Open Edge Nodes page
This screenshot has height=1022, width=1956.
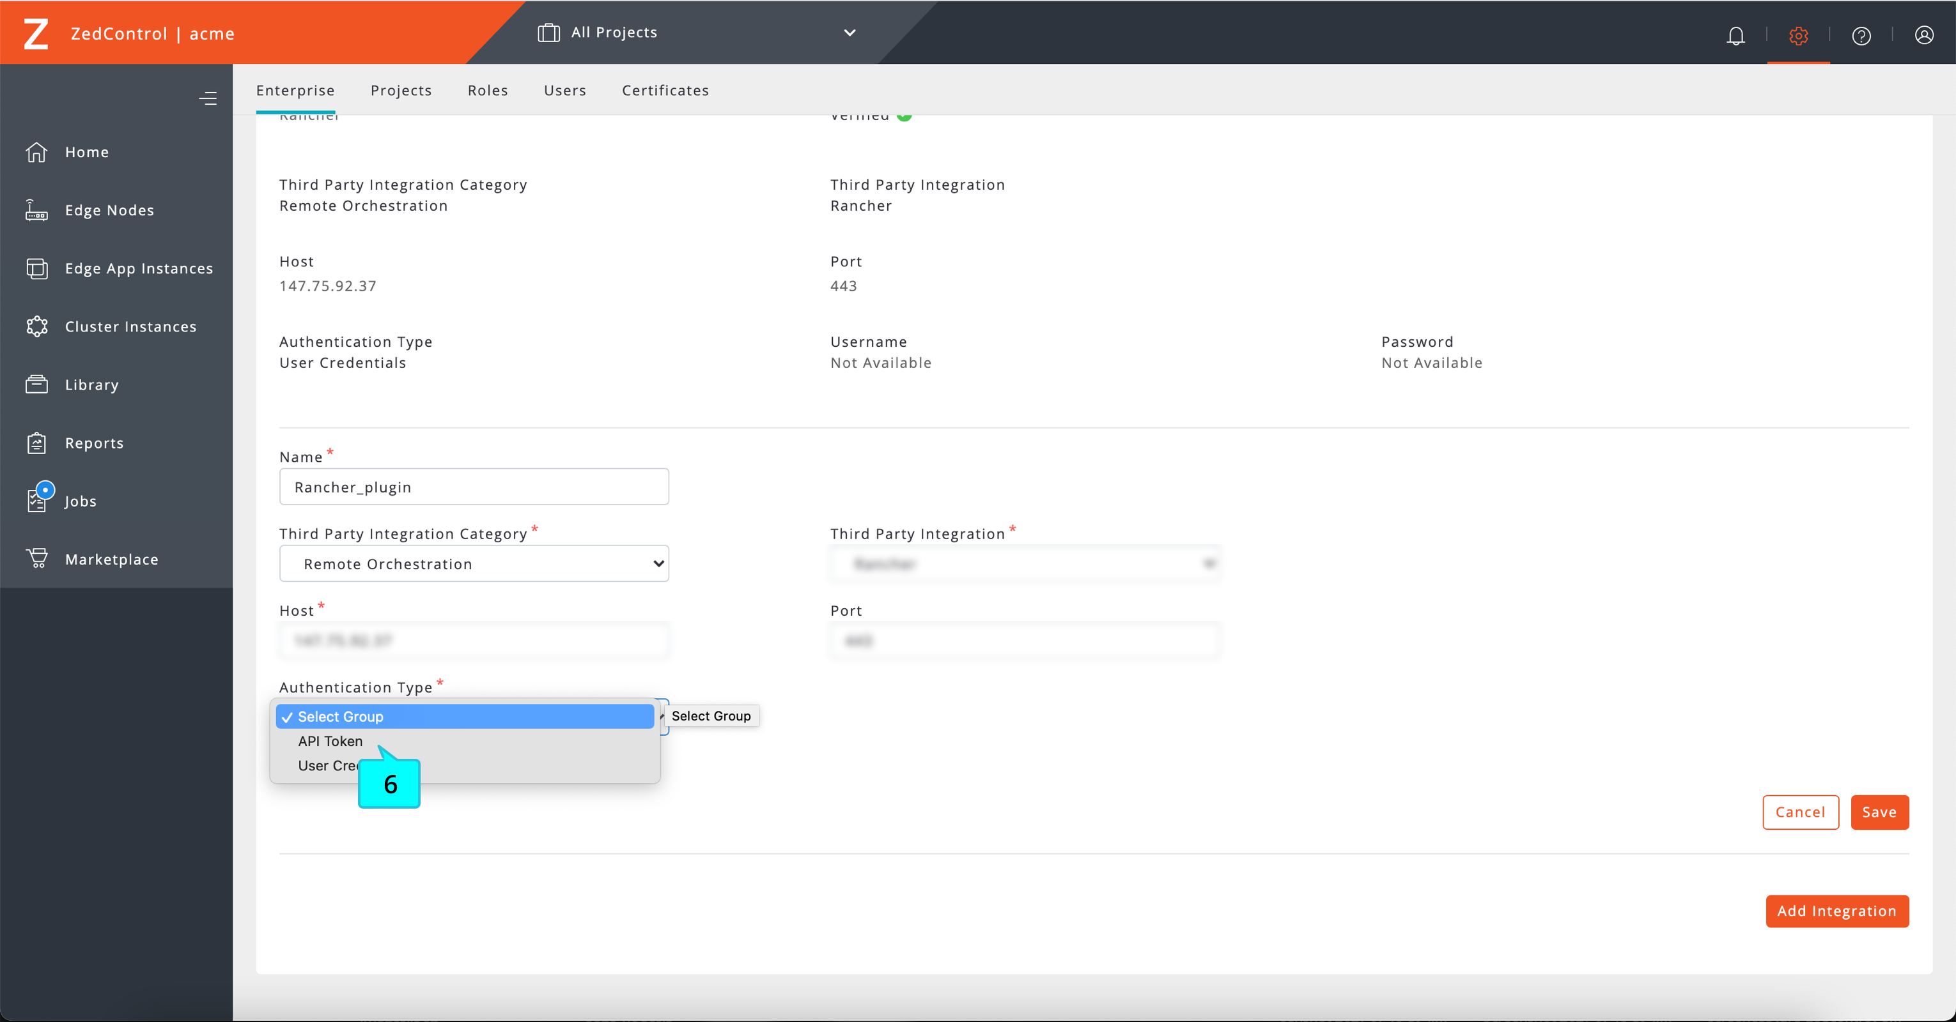109,210
